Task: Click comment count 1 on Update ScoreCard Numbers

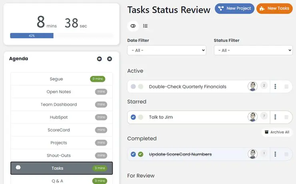Action: click(264, 153)
